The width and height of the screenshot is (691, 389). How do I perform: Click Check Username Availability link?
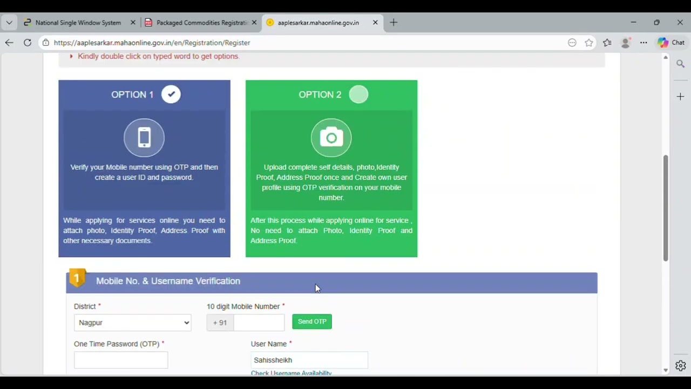[291, 373]
